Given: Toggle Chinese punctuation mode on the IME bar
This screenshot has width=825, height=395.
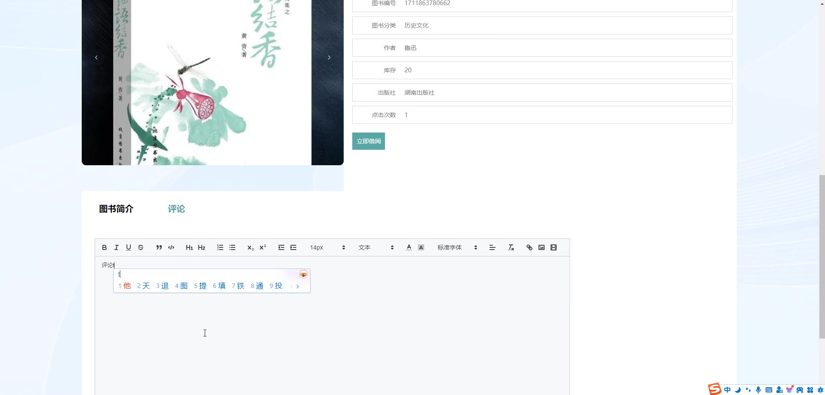Looking at the screenshot, I should (x=748, y=390).
